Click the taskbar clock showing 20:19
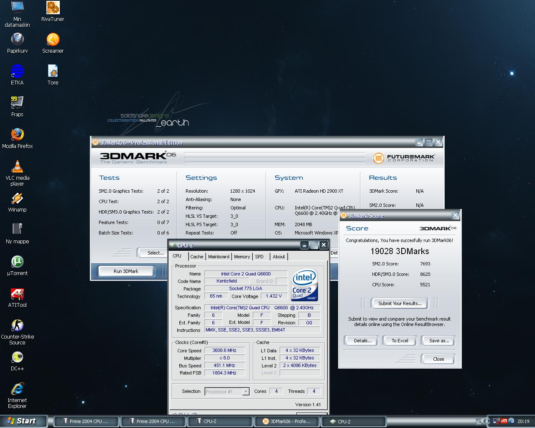The width and height of the screenshot is (535, 428). [523, 421]
